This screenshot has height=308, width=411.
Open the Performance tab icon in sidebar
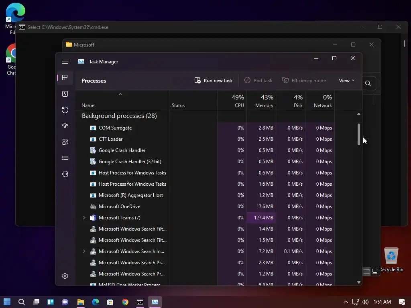[x=65, y=94]
